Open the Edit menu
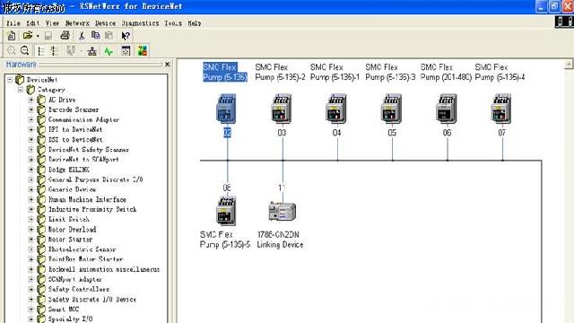This screenshot has height=323, width=574. [x=32, y=23]
